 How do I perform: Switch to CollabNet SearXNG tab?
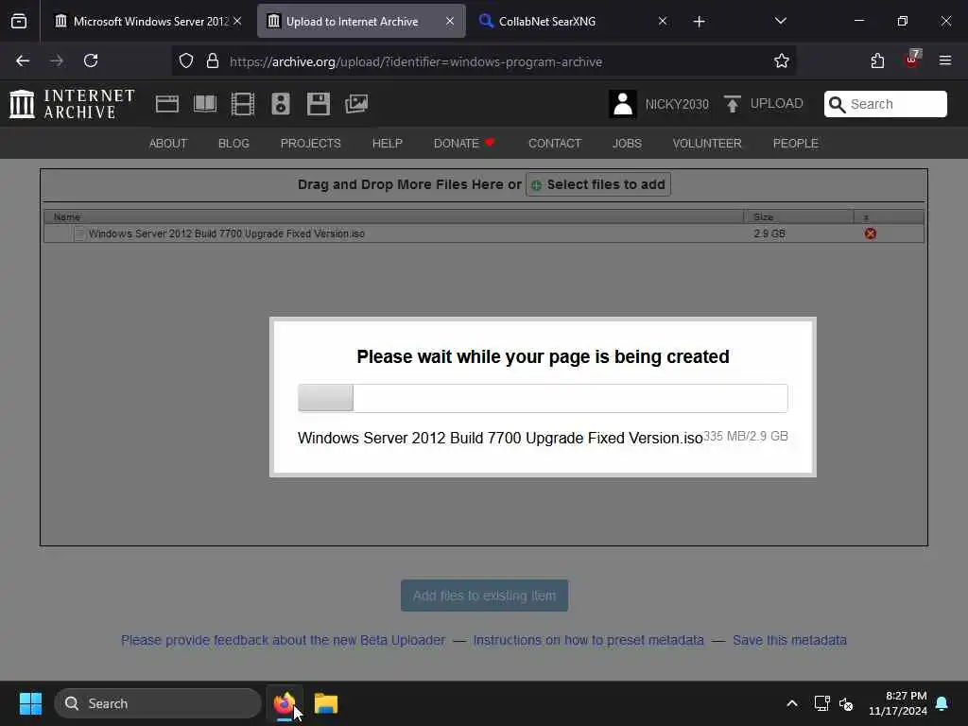click(571, 22)
